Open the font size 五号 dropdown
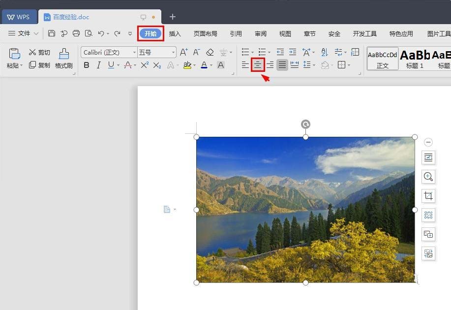Viewport: 451px width, 310px height. pyautogui.click(x=173, y=53)
